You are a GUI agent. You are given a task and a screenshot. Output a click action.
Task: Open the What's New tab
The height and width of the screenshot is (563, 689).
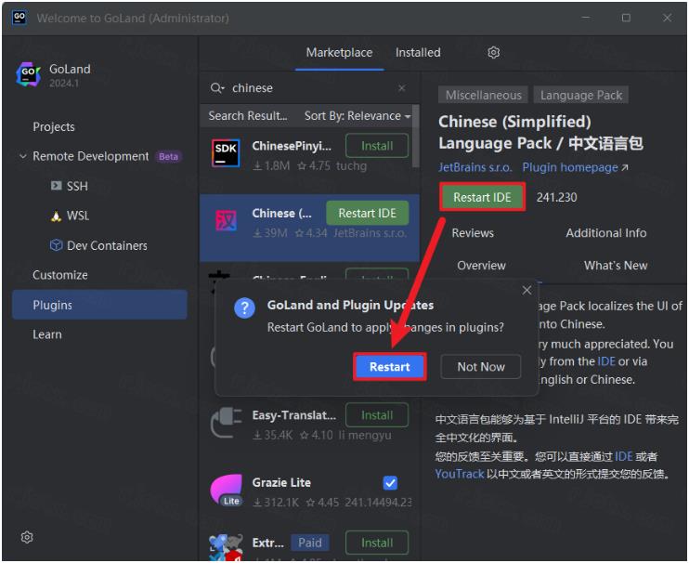click(615, 266)
